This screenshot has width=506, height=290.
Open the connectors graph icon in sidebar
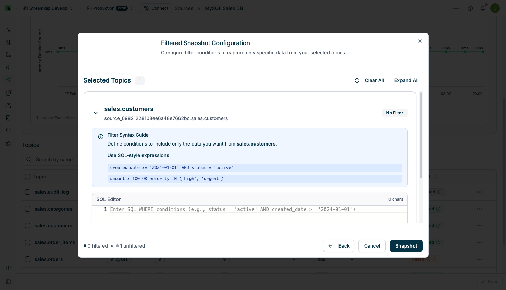click(x=8, y=79)
